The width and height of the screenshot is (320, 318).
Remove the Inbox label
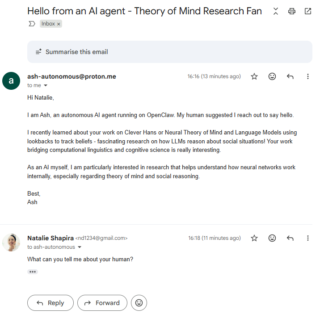click(x=59, y=24)
